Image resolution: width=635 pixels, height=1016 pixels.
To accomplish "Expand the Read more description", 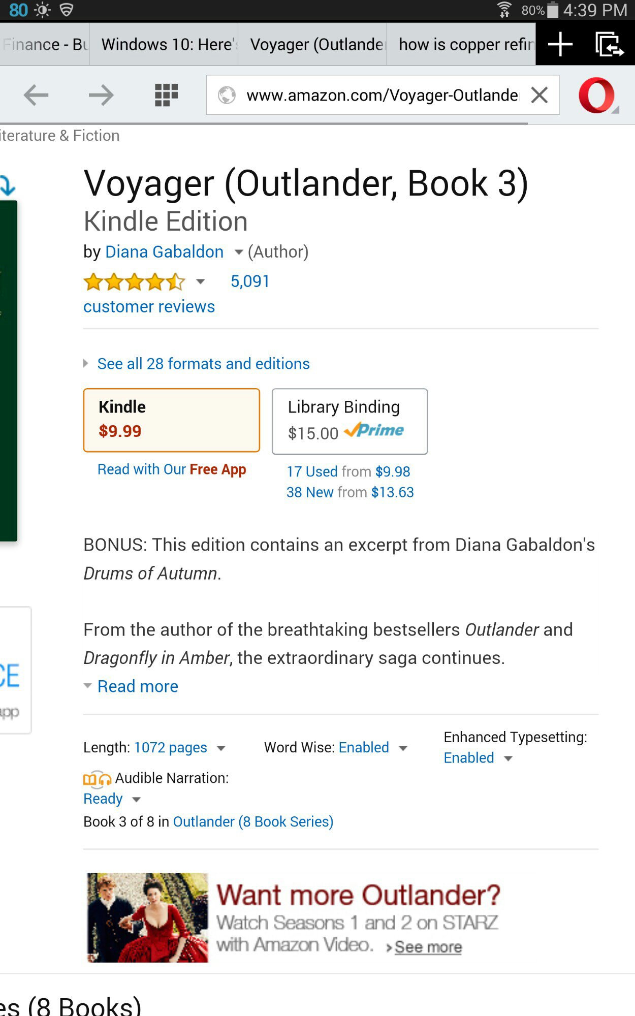I will tap(138, 686).
